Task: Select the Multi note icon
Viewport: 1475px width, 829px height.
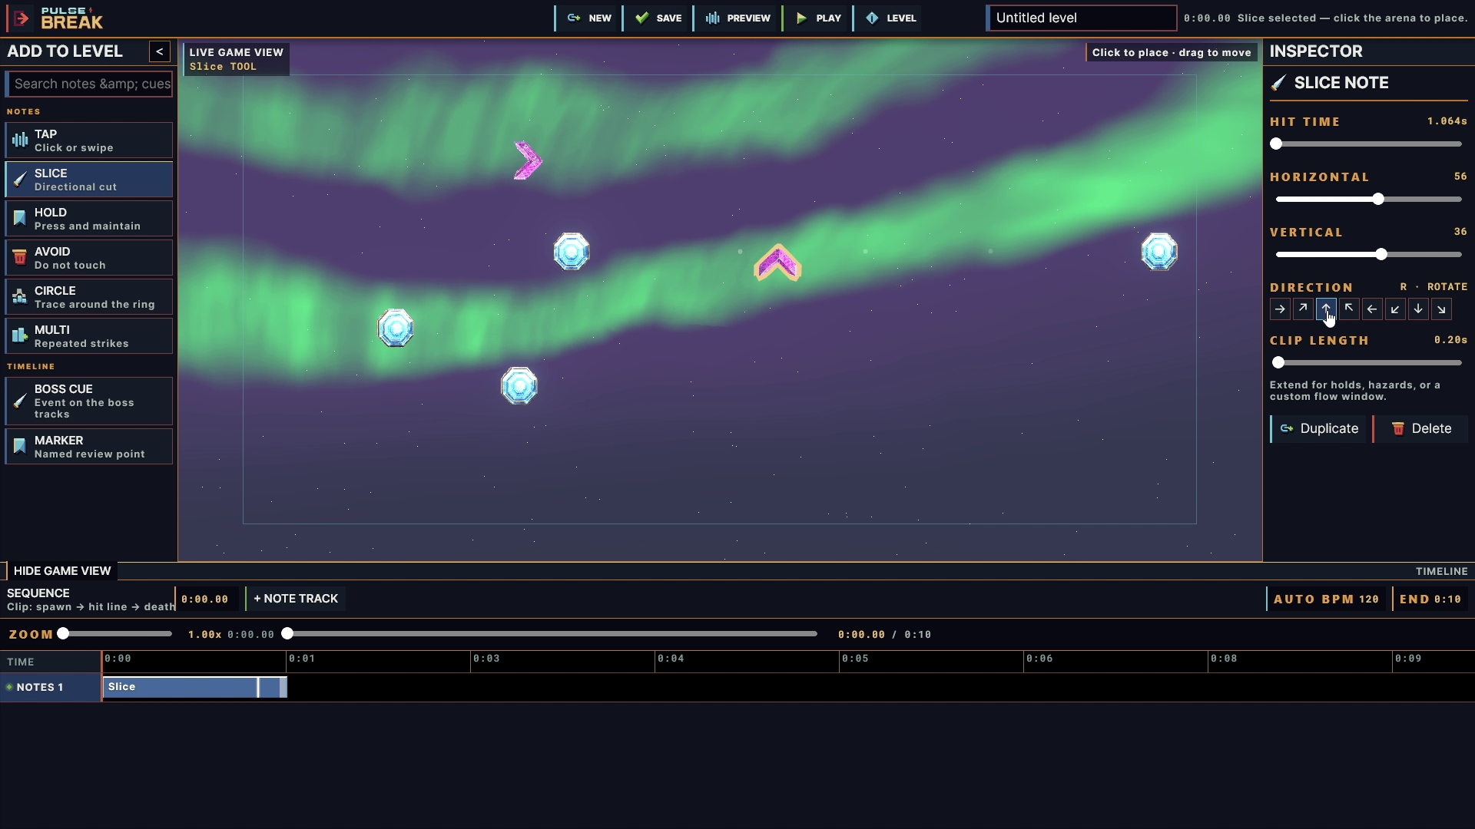Action: click(20, 336)
